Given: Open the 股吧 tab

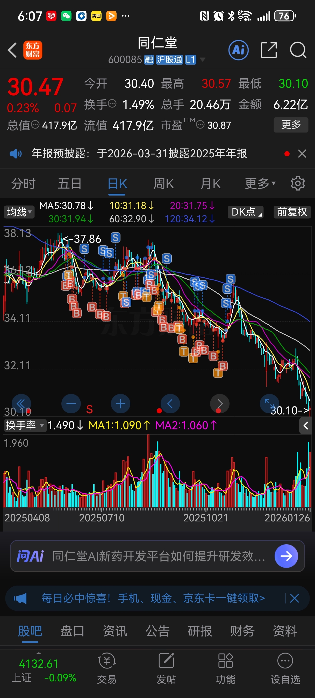Looking at the screenshot, I should point(30,631).
